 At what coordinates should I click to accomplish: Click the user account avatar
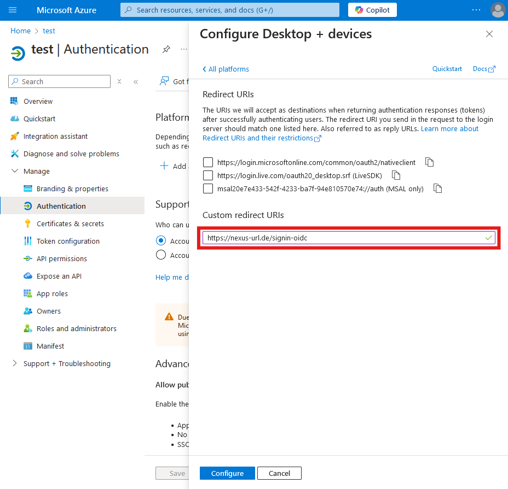498,10
